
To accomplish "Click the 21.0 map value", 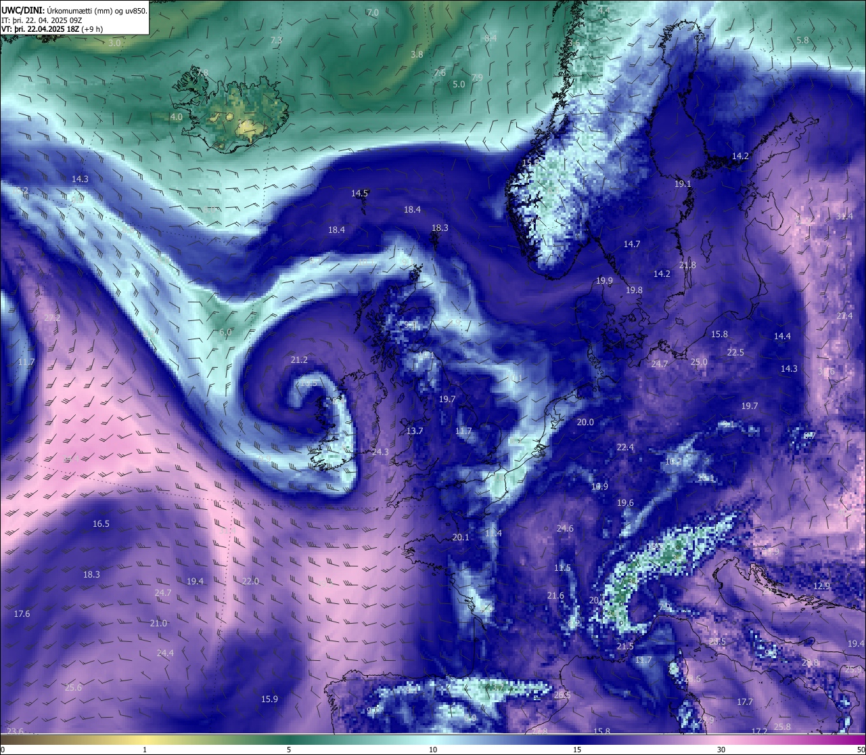I will pyautogui.click(x=158, y=624).
